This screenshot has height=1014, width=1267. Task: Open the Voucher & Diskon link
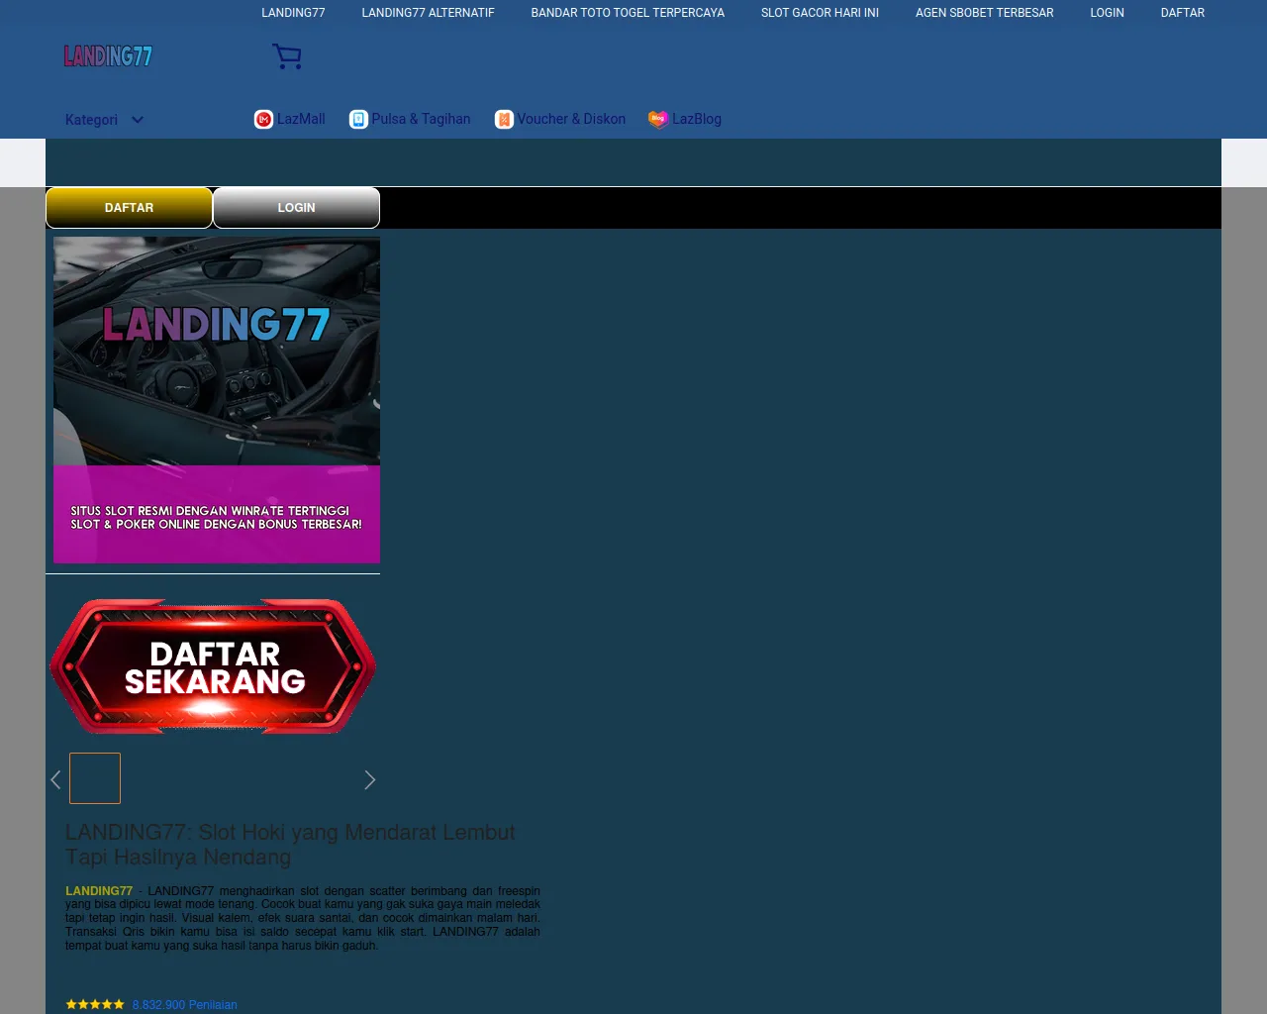pos(571,119)
